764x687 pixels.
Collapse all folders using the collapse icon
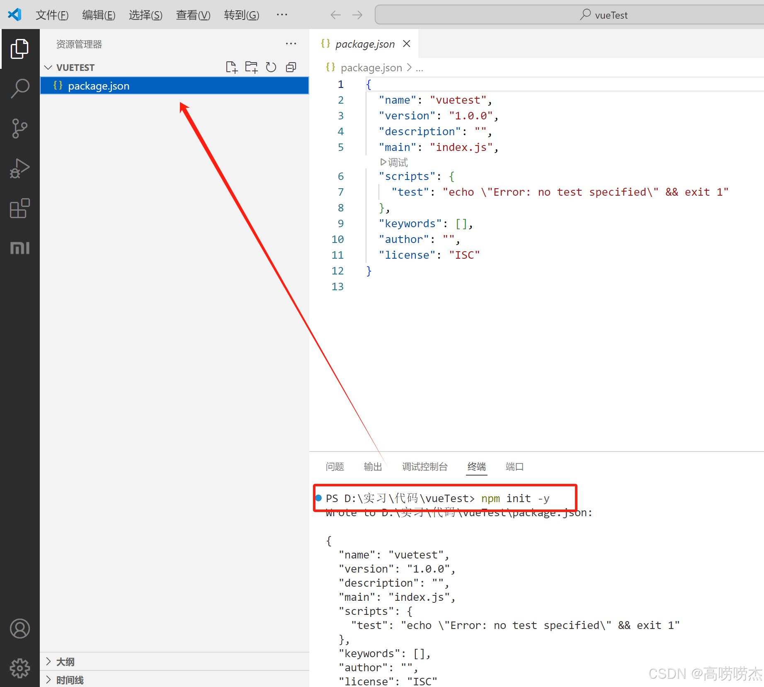point(291,67)
